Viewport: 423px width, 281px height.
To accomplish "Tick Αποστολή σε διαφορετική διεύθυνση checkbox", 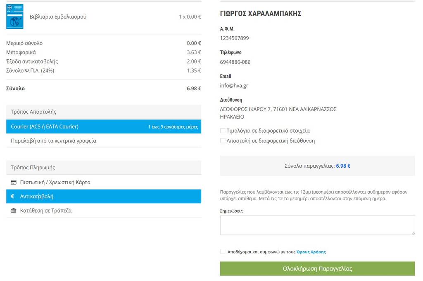I will coord(223,140).
